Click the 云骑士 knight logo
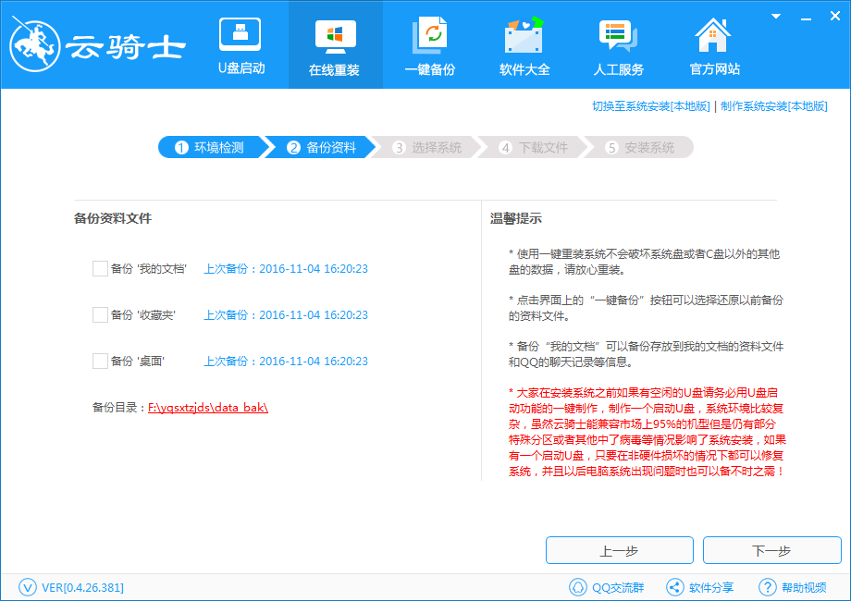Viewport: 851px width, 601px height. point(37,42)
